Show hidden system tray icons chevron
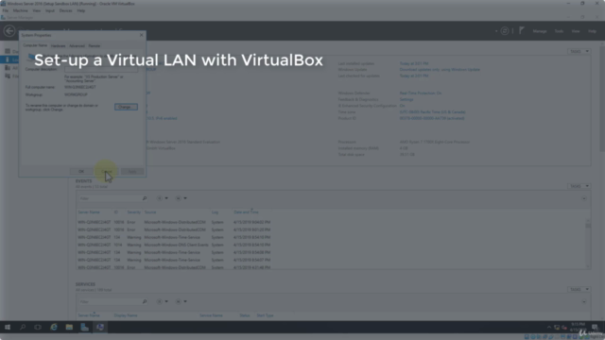This screenshot has height=340, width=605. pos(549,328)
